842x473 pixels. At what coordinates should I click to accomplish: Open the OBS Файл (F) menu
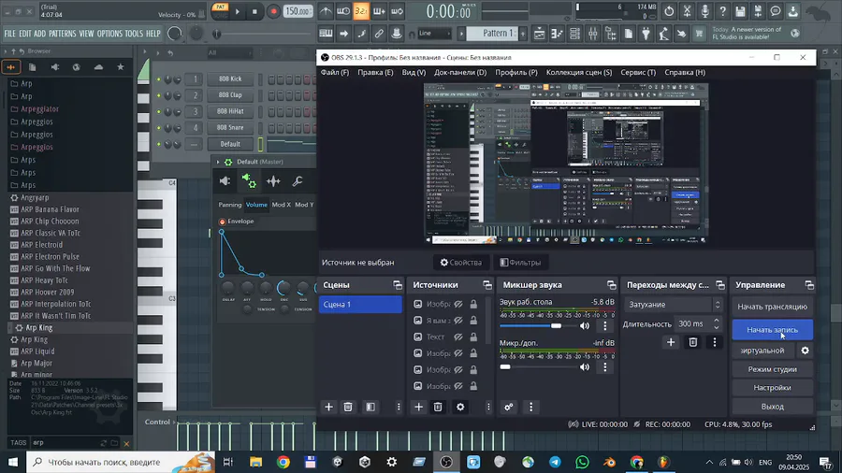[x=335, y=72]
